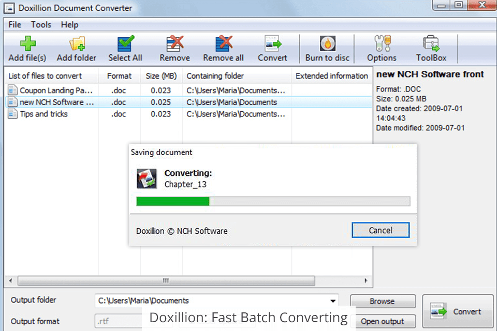The height and width of the screenshot is (331, 497).
Task: Click the Doxillion app icon in title bar
Action: [x=9, y=8]
